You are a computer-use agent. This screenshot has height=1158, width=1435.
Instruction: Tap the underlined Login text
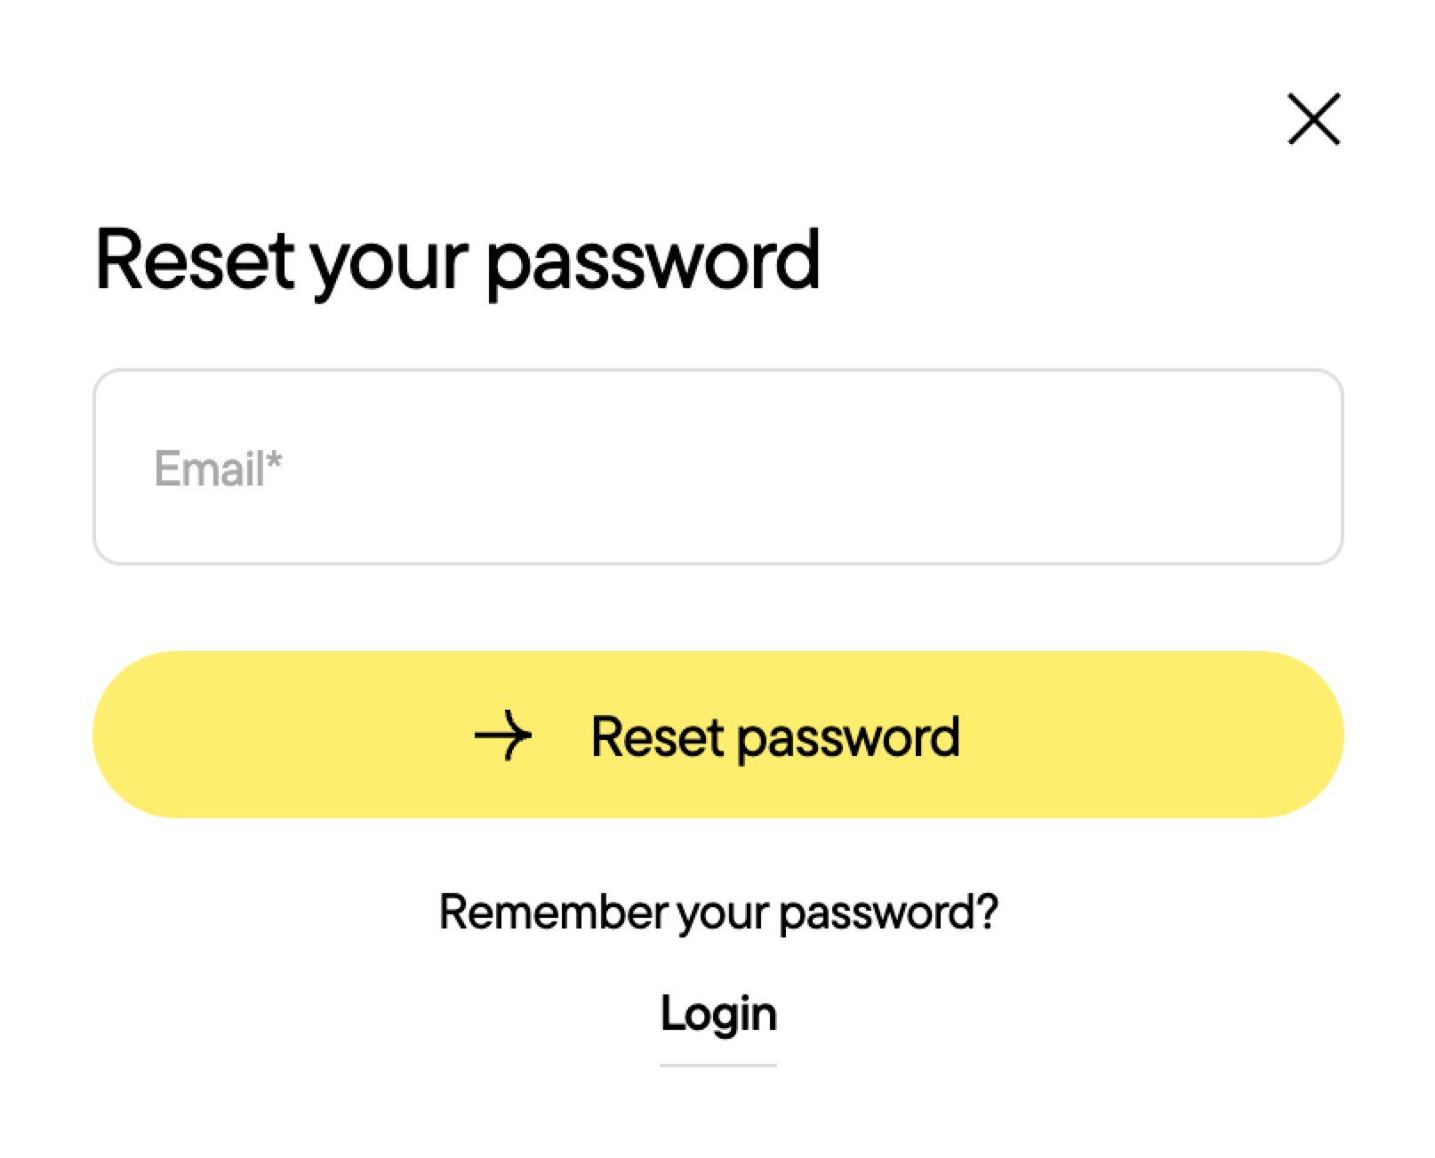tap(718, 1014)
